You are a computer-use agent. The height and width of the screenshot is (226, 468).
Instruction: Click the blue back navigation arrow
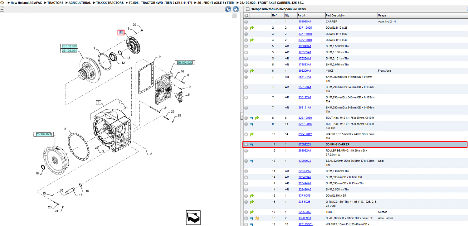[228, 9]
